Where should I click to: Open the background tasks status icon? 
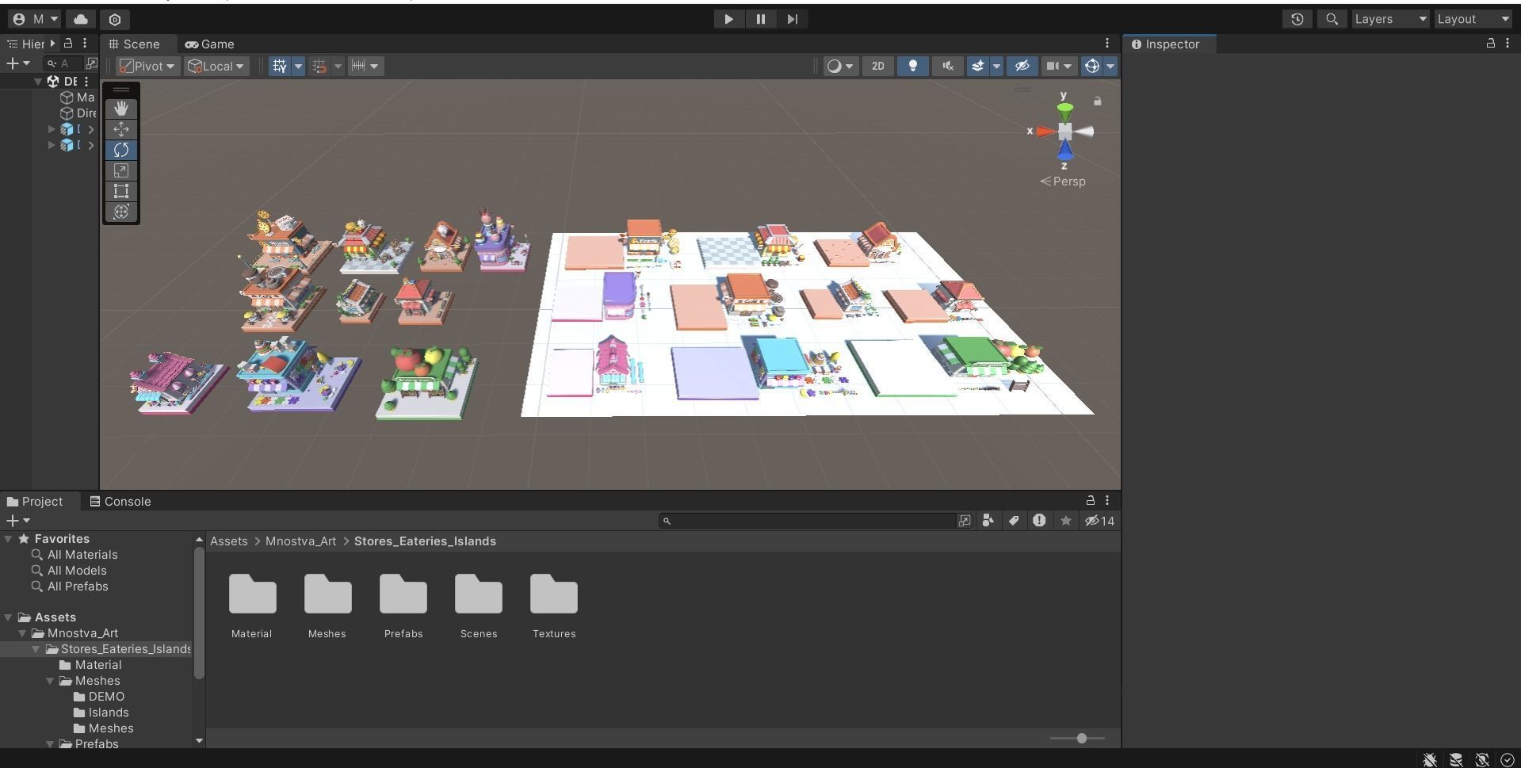[x=1508, y=760]
